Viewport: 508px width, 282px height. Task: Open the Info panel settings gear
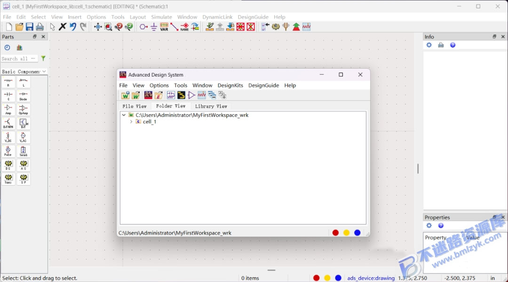[429, 45]
